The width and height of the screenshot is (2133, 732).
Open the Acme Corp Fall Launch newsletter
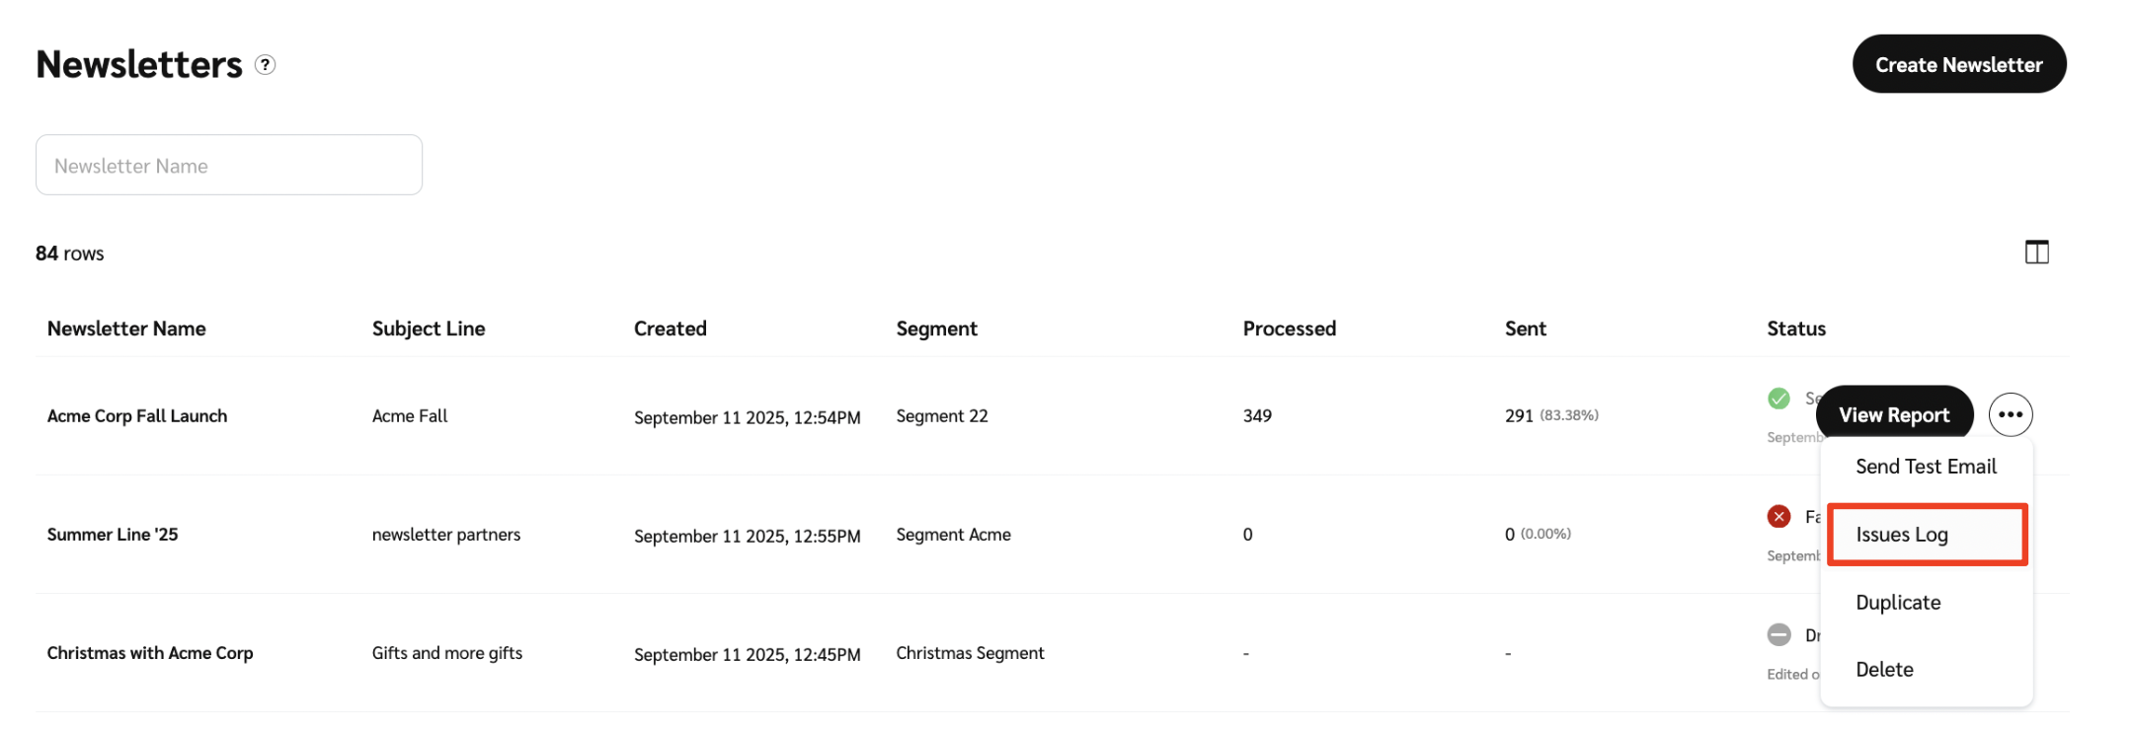tap(137, 416)
